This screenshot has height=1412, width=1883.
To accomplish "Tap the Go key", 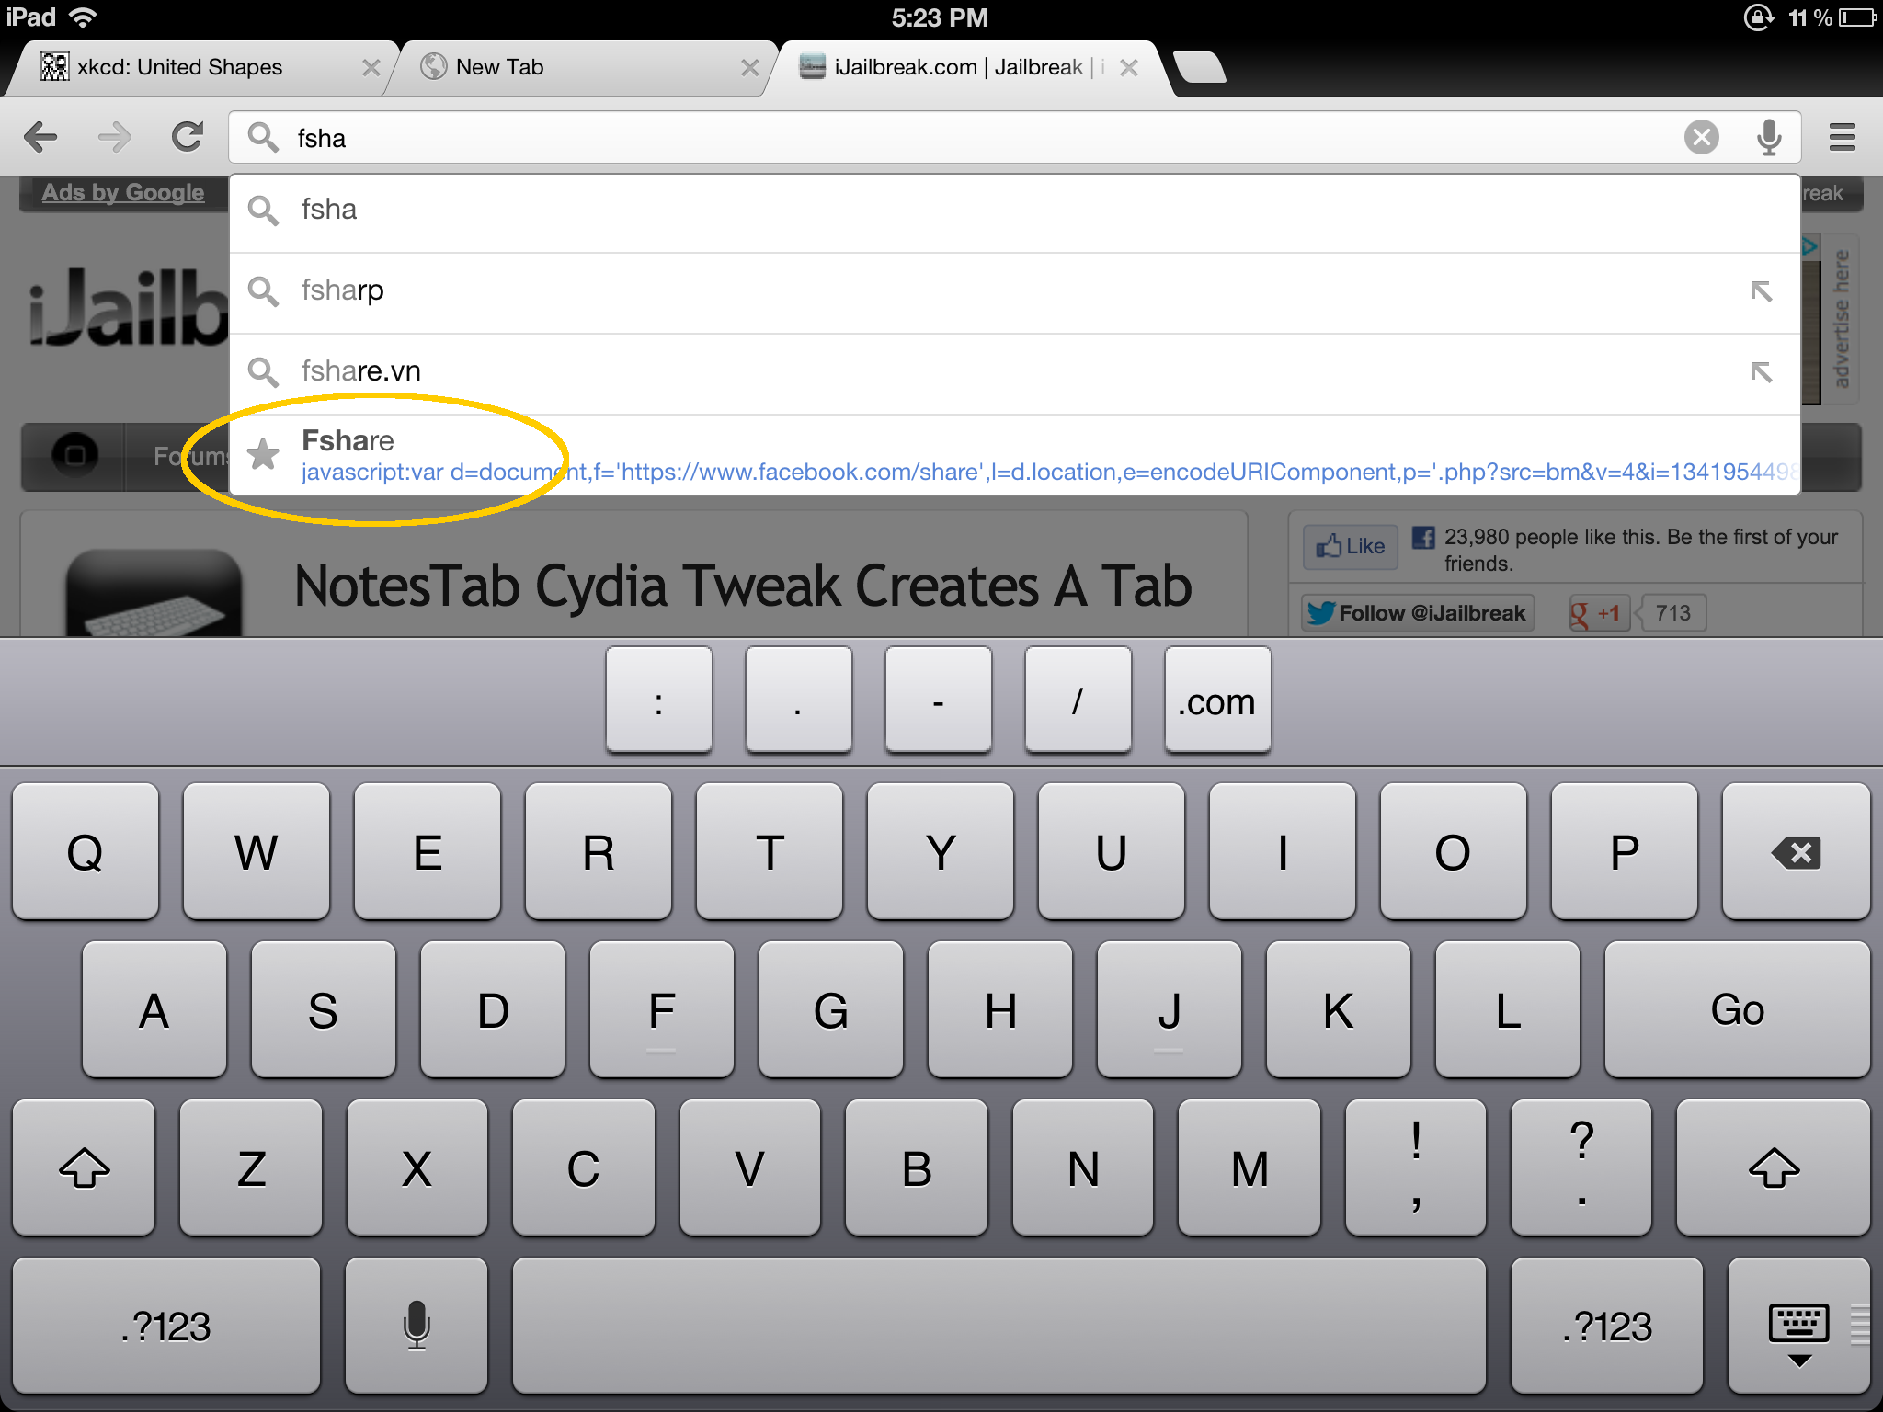I will [1737, 1009].
